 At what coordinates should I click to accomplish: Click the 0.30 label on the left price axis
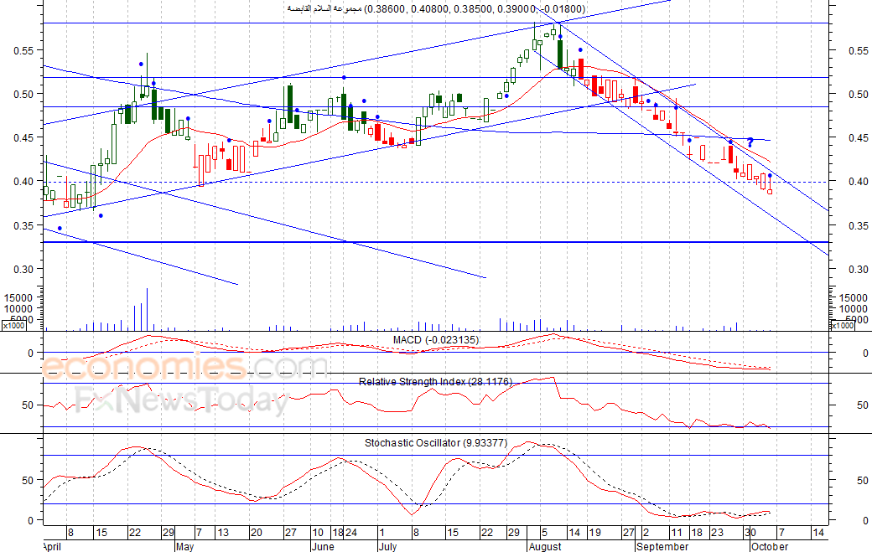click(x=23, y=270)
